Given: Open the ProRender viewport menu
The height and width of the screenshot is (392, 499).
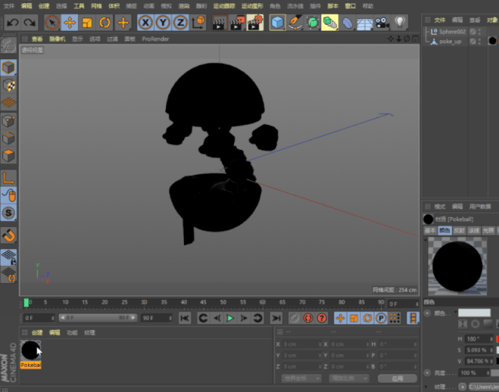Looking at the screenshot, I should click(155, 39).
